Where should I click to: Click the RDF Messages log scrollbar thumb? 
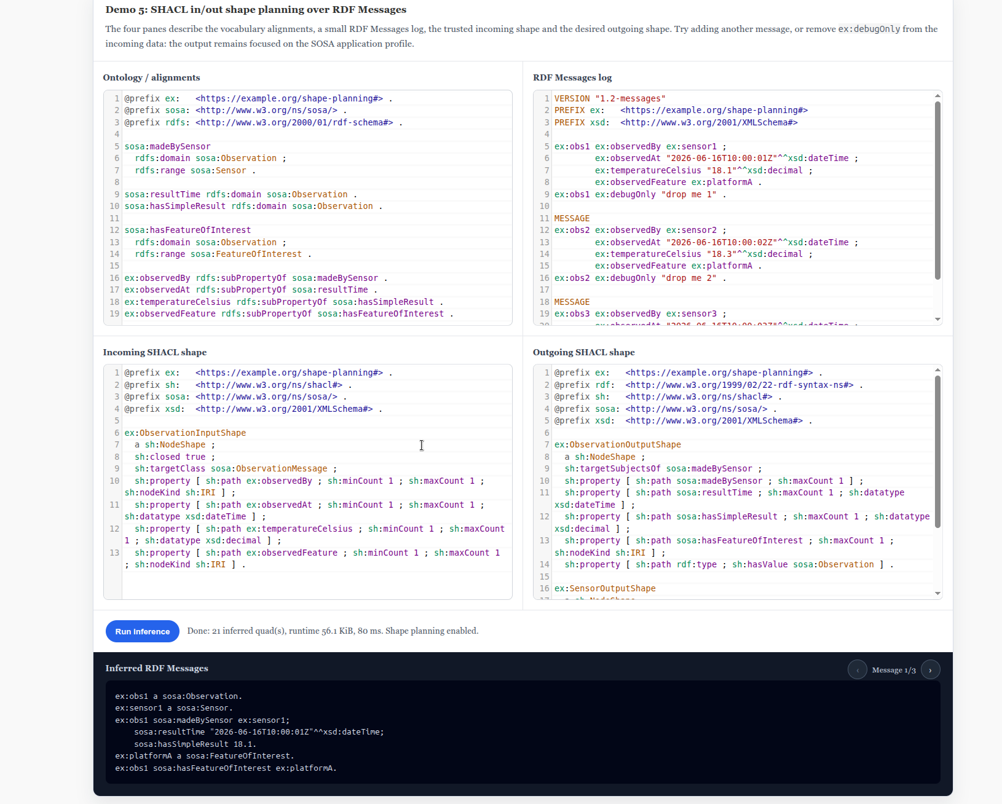pyautogui.click(x=937, y=191)
